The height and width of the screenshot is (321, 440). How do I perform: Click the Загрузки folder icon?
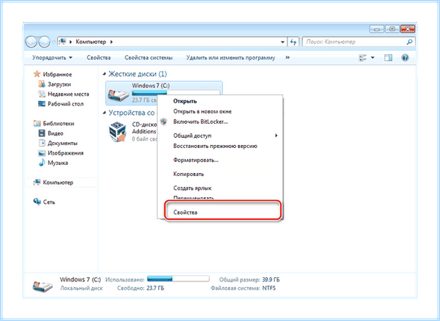click(42, 84)
